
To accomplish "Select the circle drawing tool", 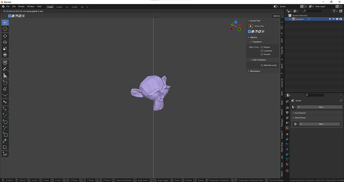I will tap(5, 122).
